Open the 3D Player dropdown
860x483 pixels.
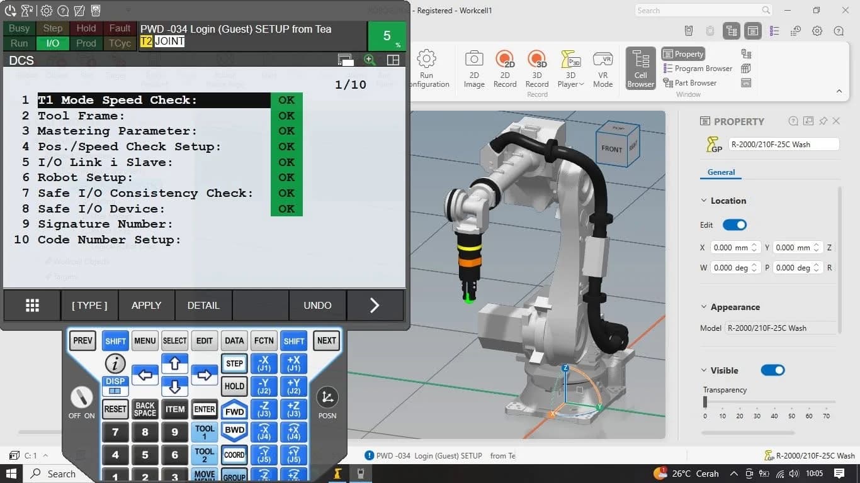570,69
